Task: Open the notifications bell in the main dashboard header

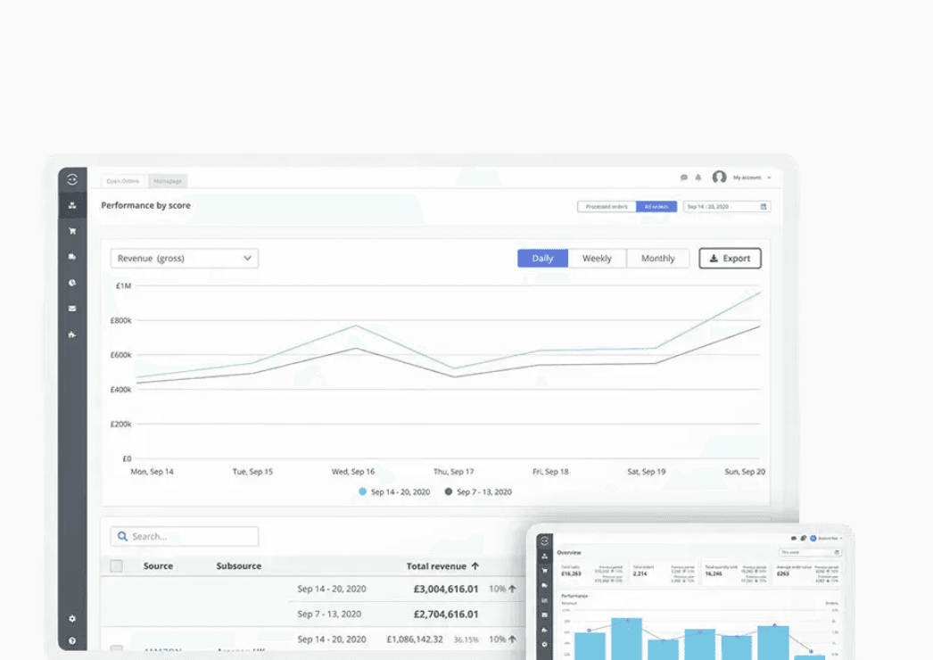Action: pyautogui.click(x=698, y=177)
